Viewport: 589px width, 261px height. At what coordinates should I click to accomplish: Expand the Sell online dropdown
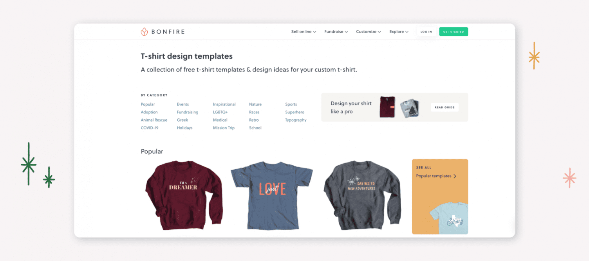tap(304, 32)
